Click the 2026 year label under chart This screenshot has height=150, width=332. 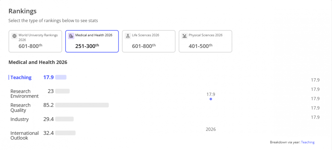click(211, 129)
